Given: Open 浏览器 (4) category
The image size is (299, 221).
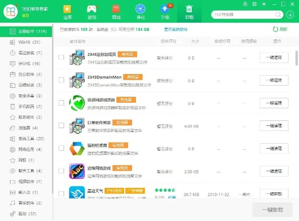Looking at the screenshot, I should (26, 128).
